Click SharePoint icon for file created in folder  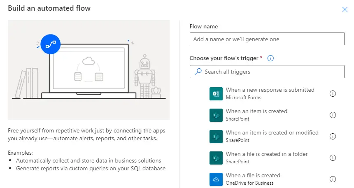(216, 158)
